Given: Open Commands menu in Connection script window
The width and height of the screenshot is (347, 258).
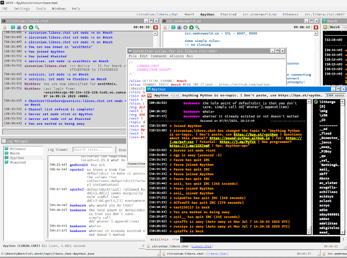Looking at the screenshot, I should pyautogui.click(x=159, y=56).
